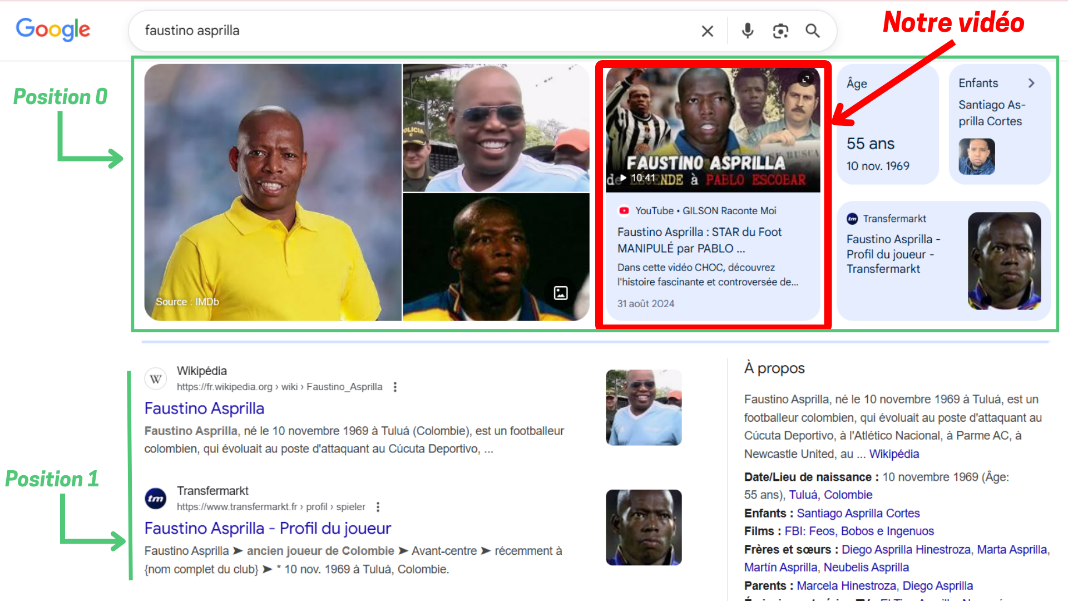Image resolution: width=1068 pixels, height=601 pixels.
Task: Open the large yellow-shirt IMDb photo
Action: coord(273,192)
